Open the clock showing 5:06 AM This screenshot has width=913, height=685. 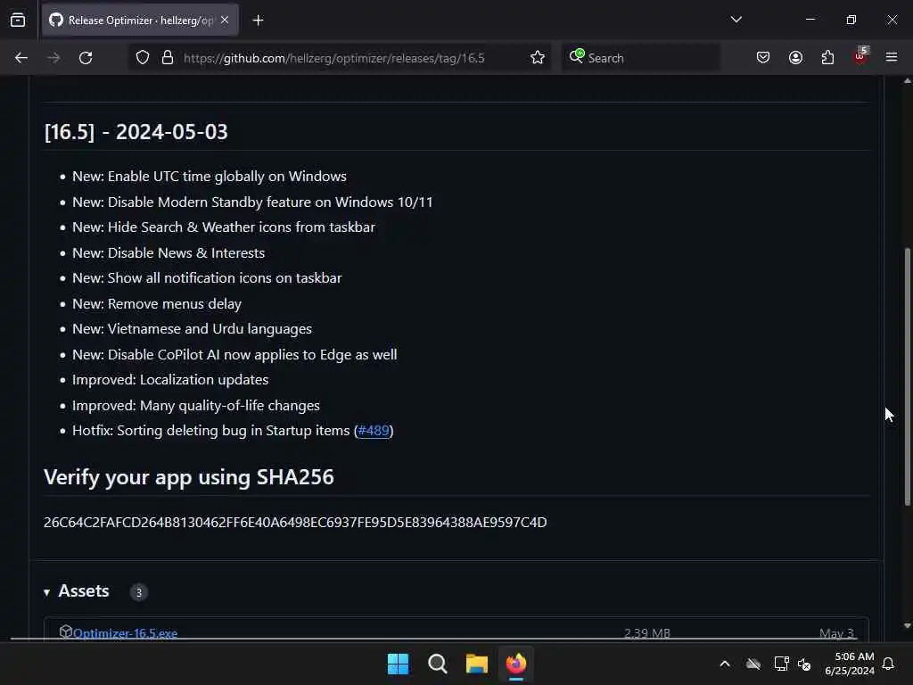tap(849, 664)
